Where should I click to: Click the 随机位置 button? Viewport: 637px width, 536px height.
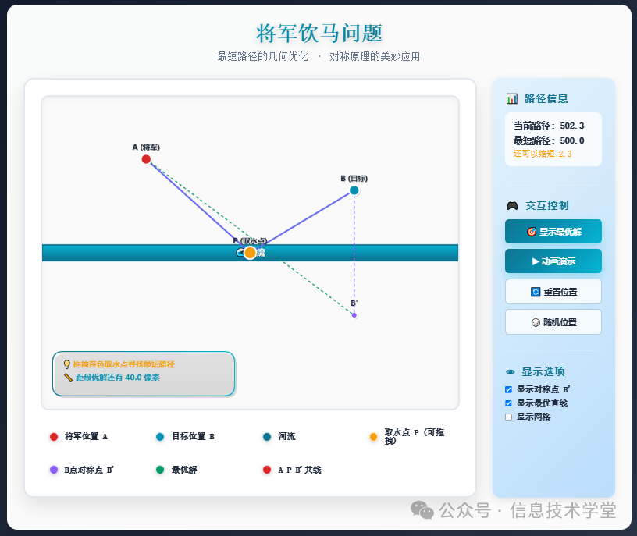[553, 321]
